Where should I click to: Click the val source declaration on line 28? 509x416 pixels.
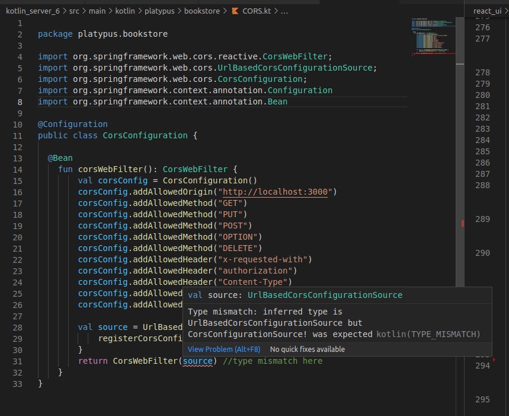point(103,327)
